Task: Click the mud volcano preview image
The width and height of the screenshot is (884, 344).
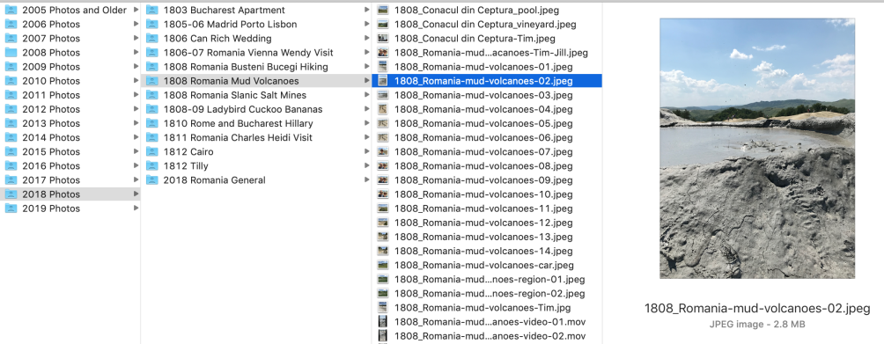Action: pyautogui.click(x=757, y=148)
